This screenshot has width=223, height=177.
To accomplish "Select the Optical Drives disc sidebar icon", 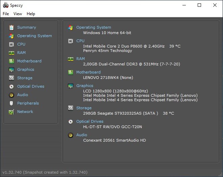I will 11,87.
